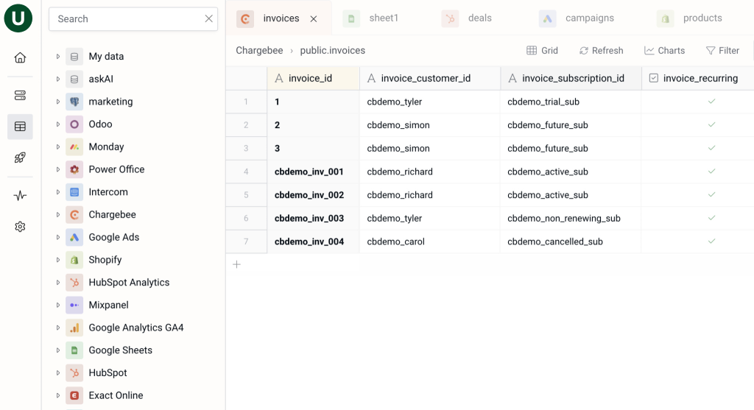Expand the askAI tree node
Screen dimensions: 754x410
(x=57, y=79)
